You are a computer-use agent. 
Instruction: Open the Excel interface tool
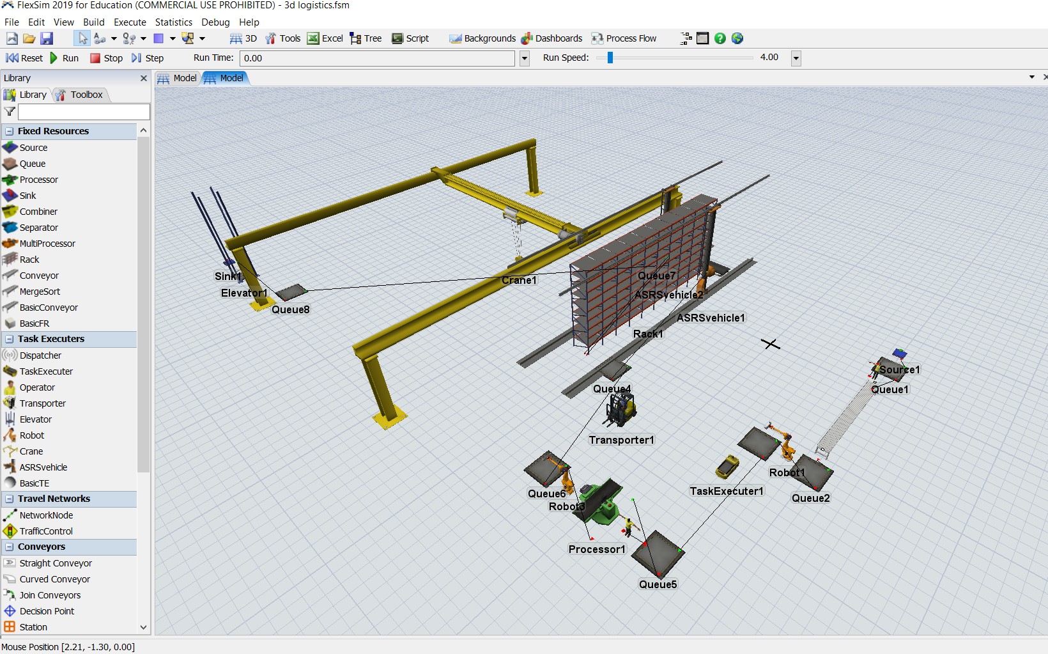click(325, 38)
